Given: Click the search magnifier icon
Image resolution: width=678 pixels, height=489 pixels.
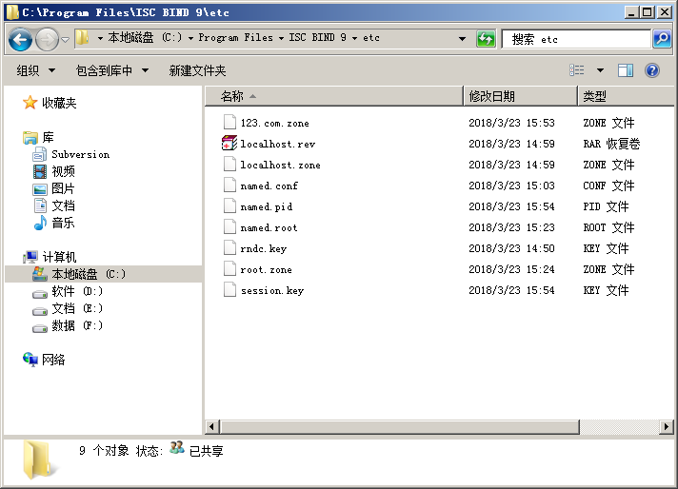Looking at the screenshot, I should coord(662,39).
